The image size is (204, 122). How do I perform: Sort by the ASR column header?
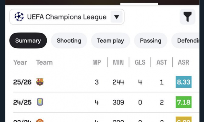click(184, 62)
